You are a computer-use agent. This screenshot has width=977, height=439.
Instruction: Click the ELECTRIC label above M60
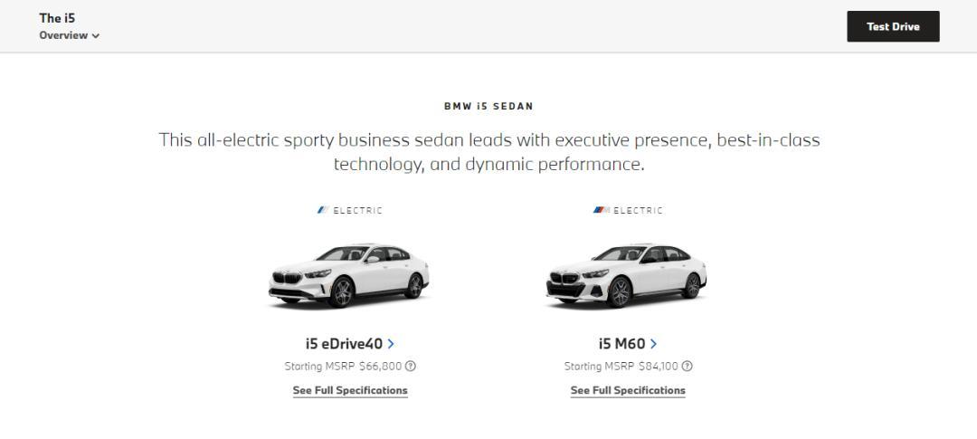pyautogui.click(x=638, y=211)
